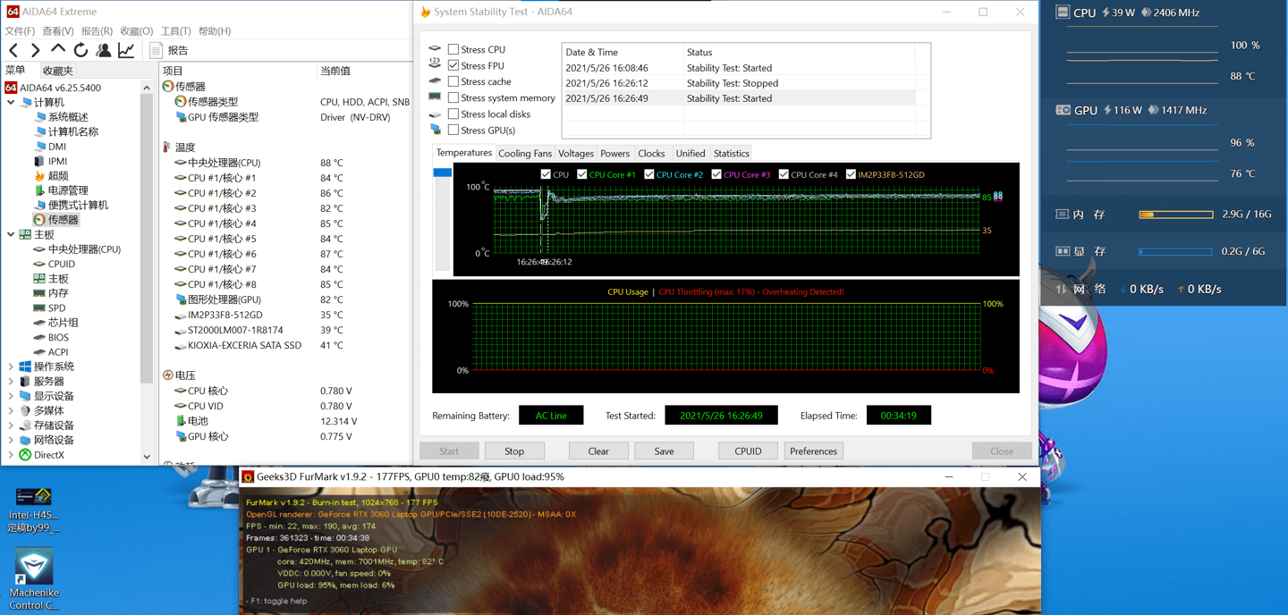Switch to the Cooling Fans tab
The image size is (1288, 615).
pos(524,154)
